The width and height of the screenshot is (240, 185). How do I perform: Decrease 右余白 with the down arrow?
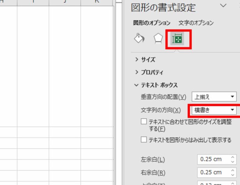click(x=232, y=175)
